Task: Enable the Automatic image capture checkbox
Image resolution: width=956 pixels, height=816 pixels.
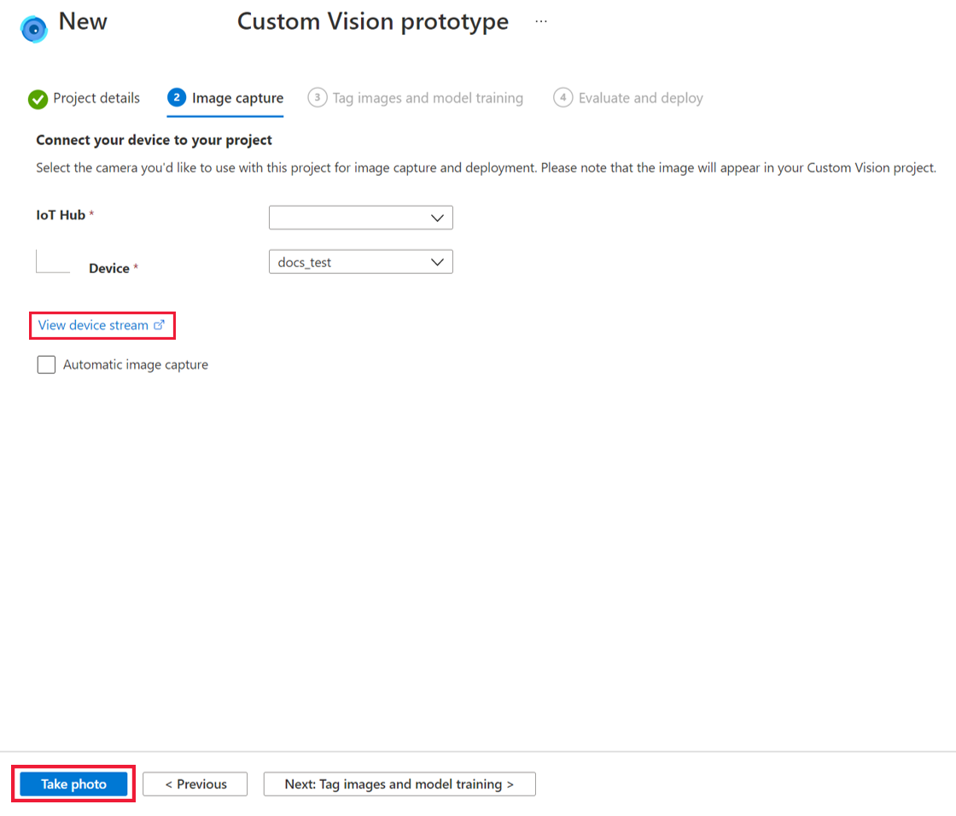Action: [46, 364]
